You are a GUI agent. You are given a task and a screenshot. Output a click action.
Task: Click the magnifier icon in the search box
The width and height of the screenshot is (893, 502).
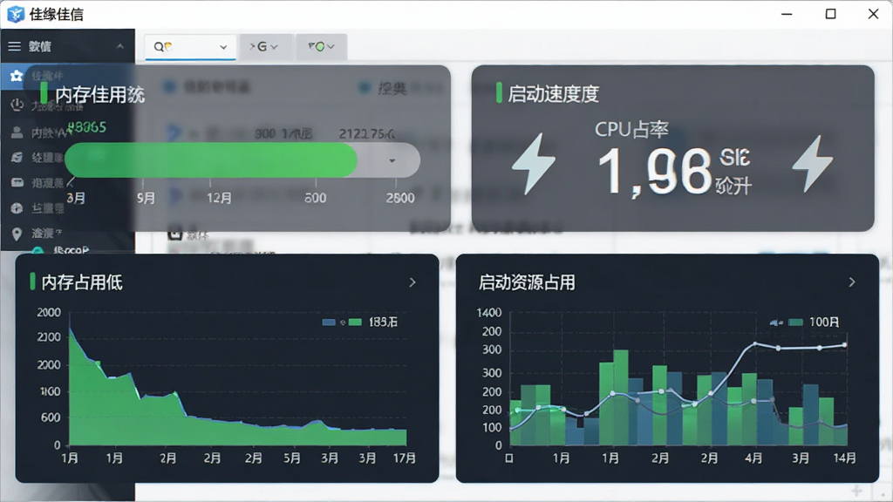point(159,47)
